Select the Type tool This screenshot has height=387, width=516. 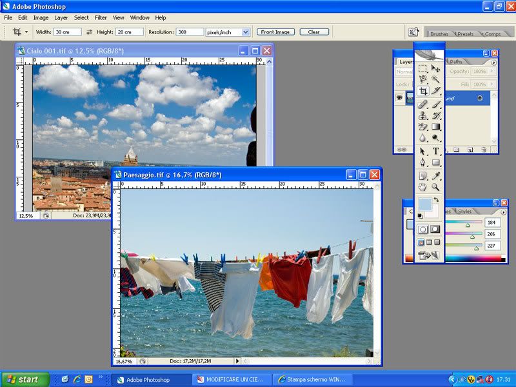pos(436,152)
